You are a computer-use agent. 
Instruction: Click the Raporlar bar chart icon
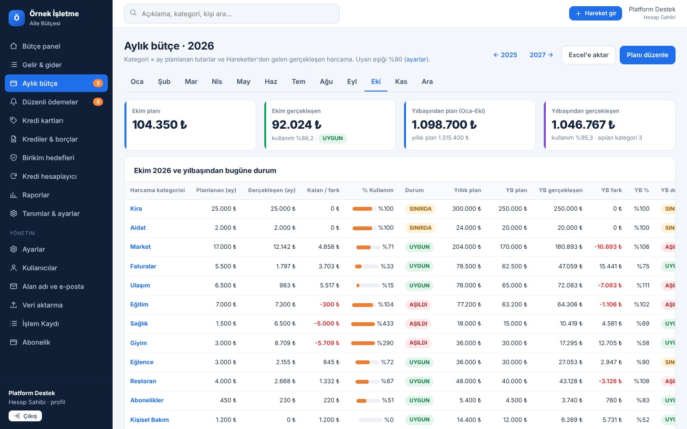tap(14, 195)
